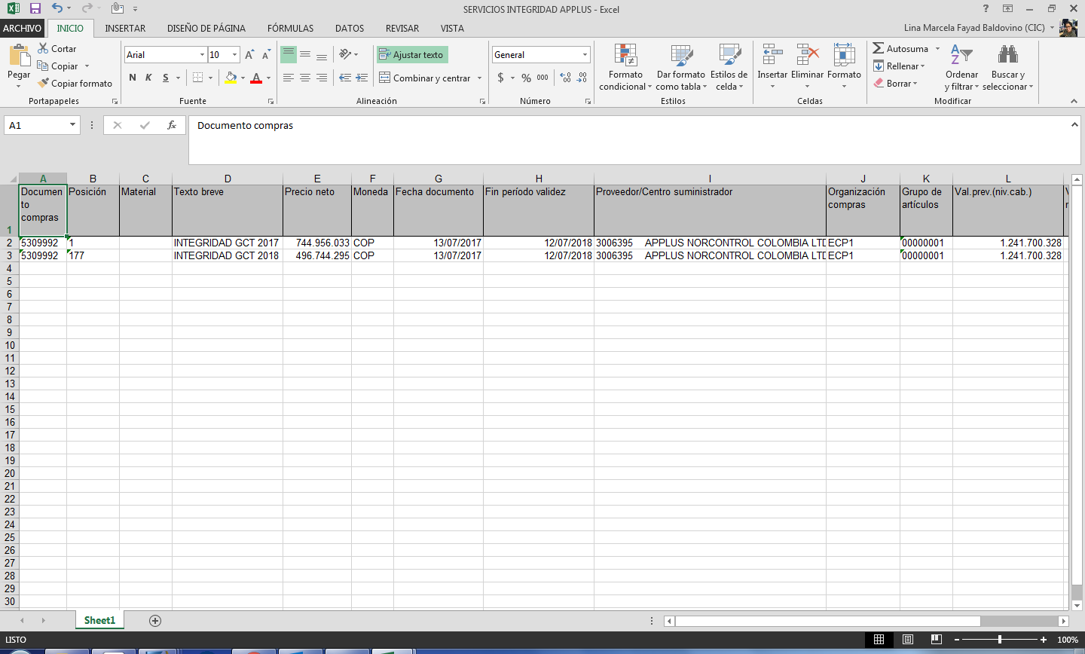Image resolution: width=1085 pixels, height=654 pixels.
Task: Paste using the Pegar clipboard icon
Action: (x=19, y=57)
